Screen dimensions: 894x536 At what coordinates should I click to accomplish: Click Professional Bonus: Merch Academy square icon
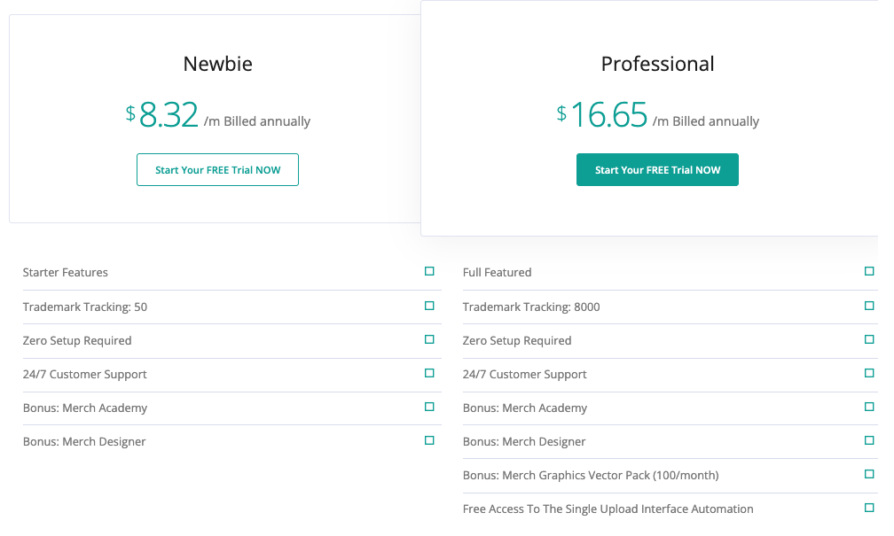coord(869,407)
